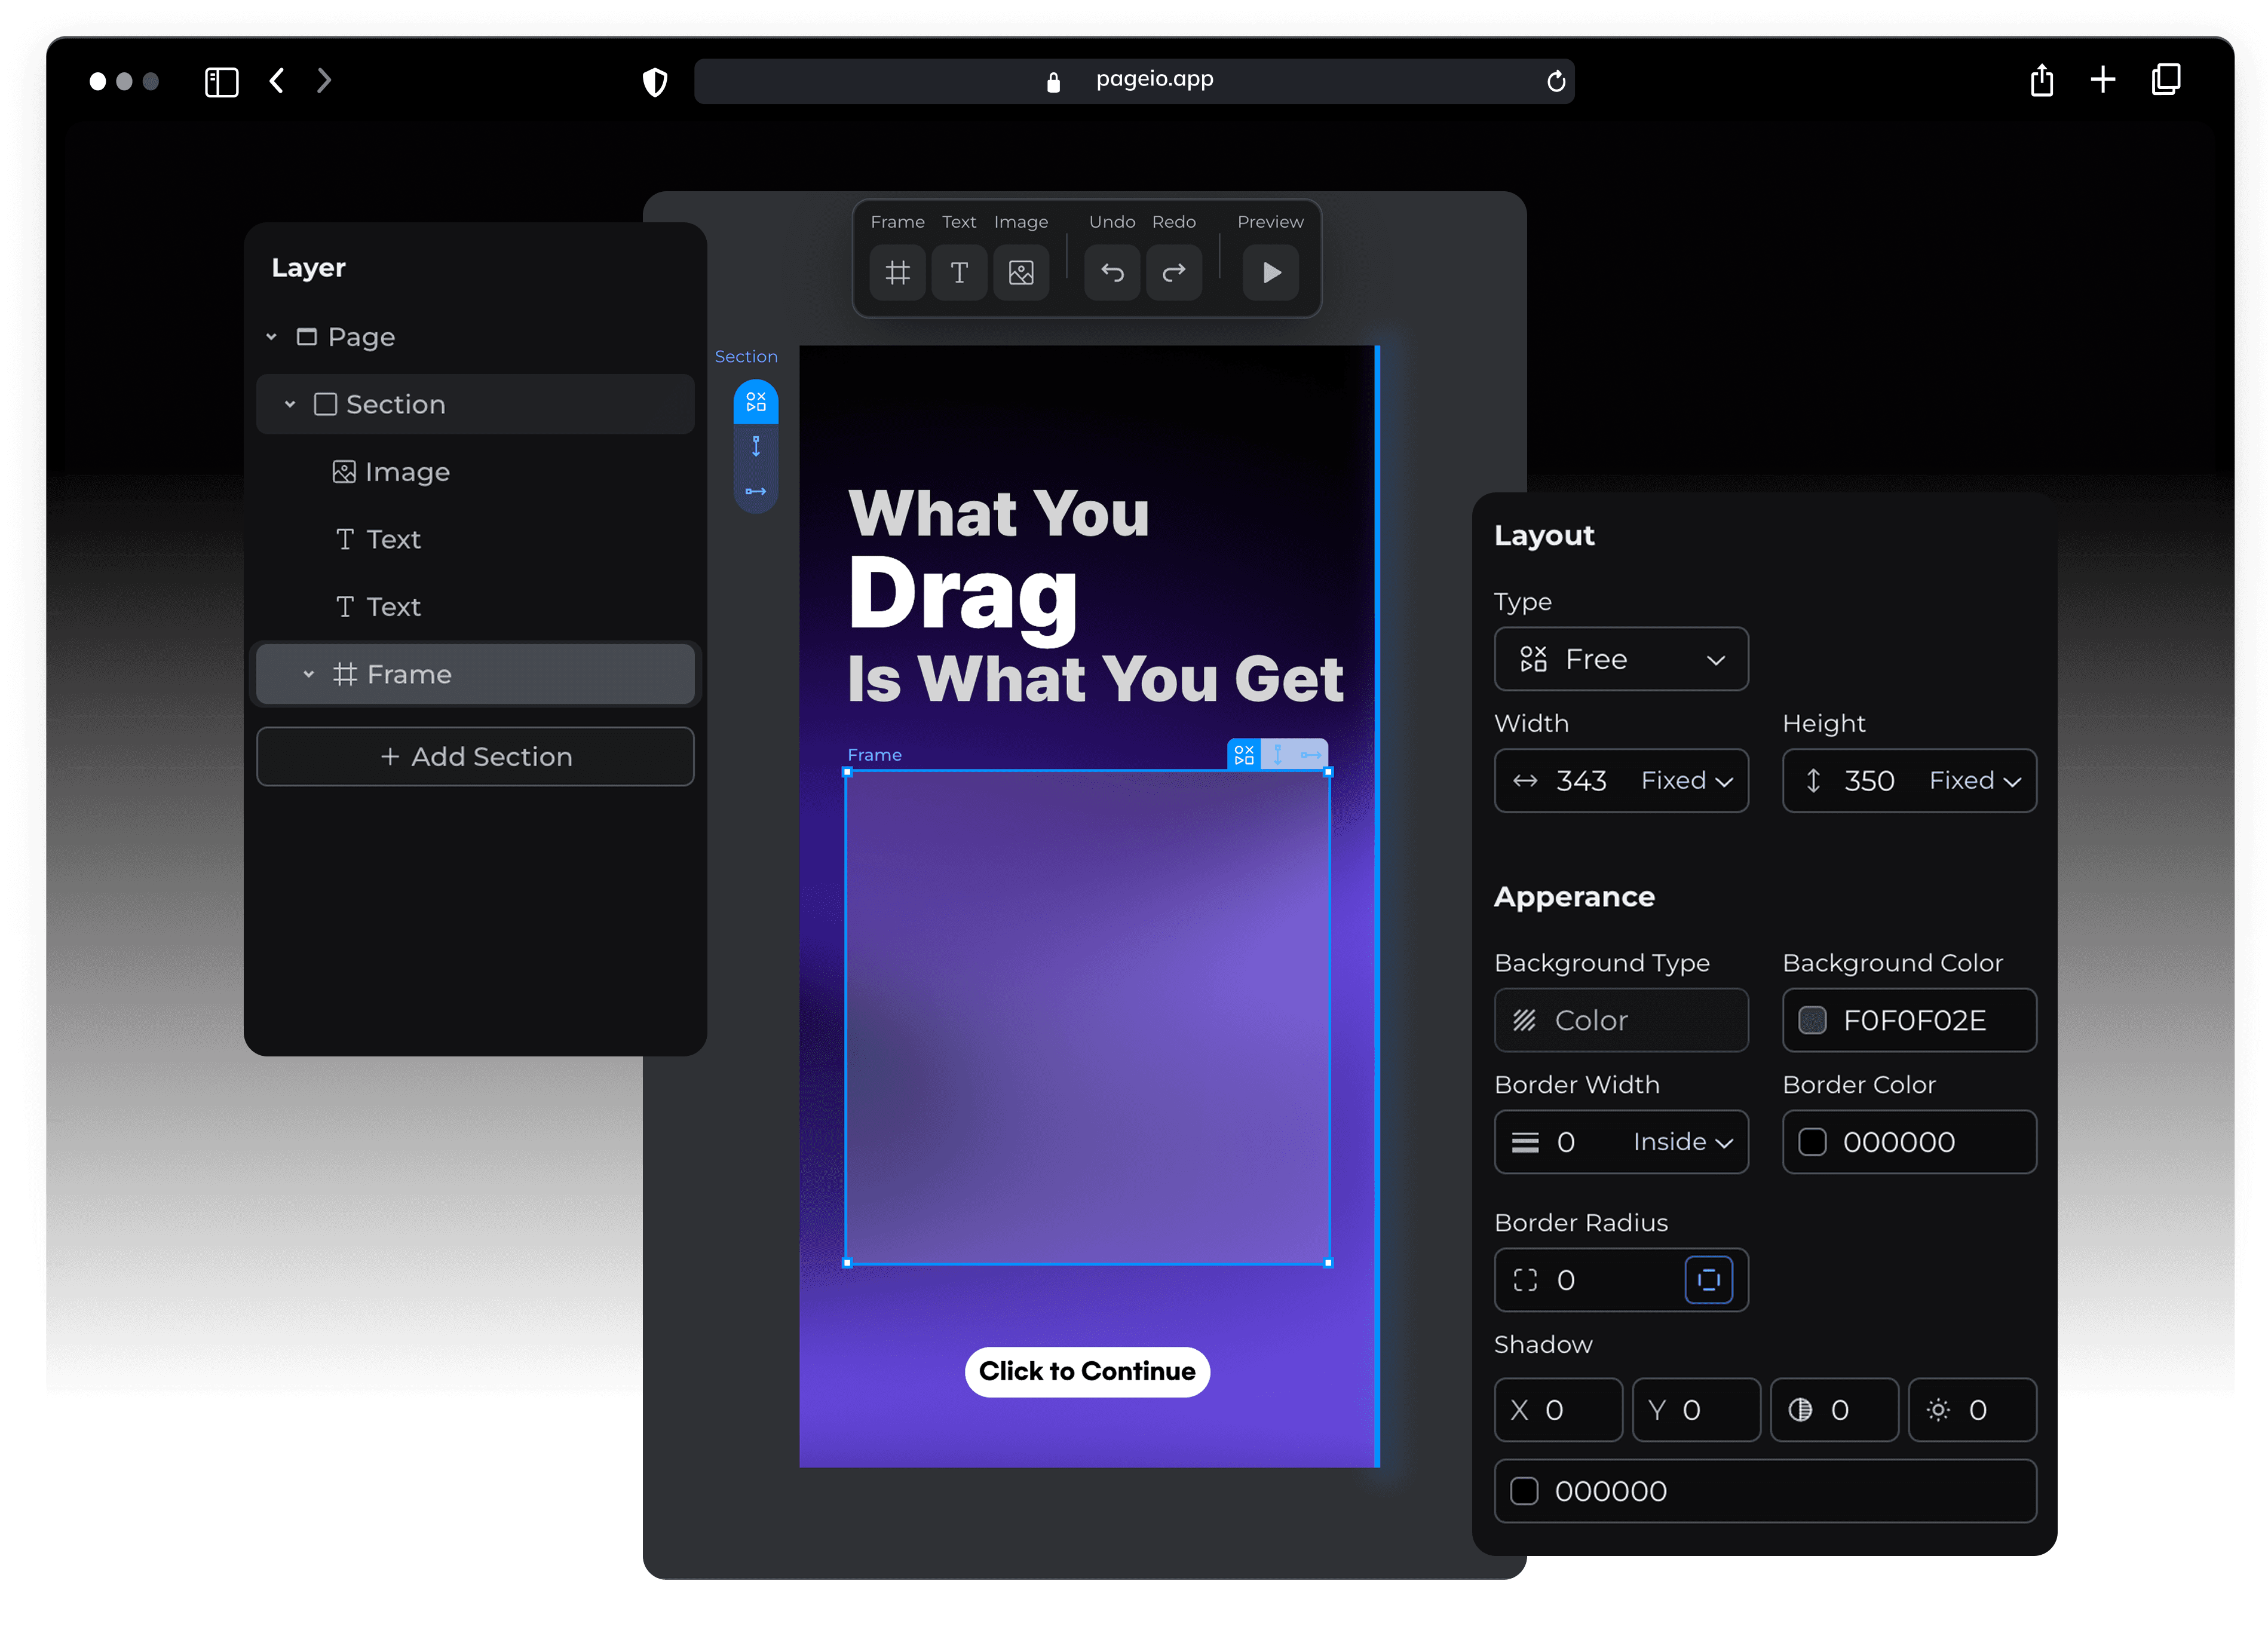Screen dimensions: 2268x1642
Task: Edit the Border Radius value
Action: (x=1566, y=1280)
